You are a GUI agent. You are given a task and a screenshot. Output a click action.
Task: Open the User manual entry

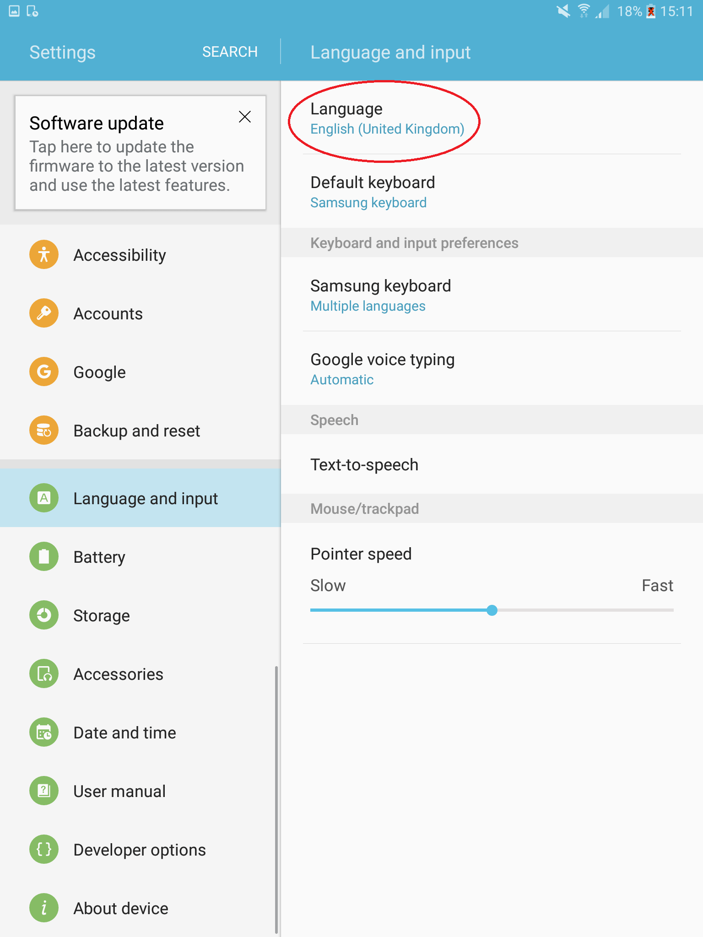(x=140, y=791)
